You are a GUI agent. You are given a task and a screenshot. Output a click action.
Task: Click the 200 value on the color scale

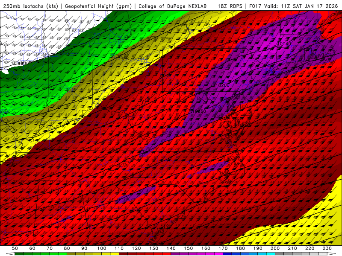click(x=275, y=248)
